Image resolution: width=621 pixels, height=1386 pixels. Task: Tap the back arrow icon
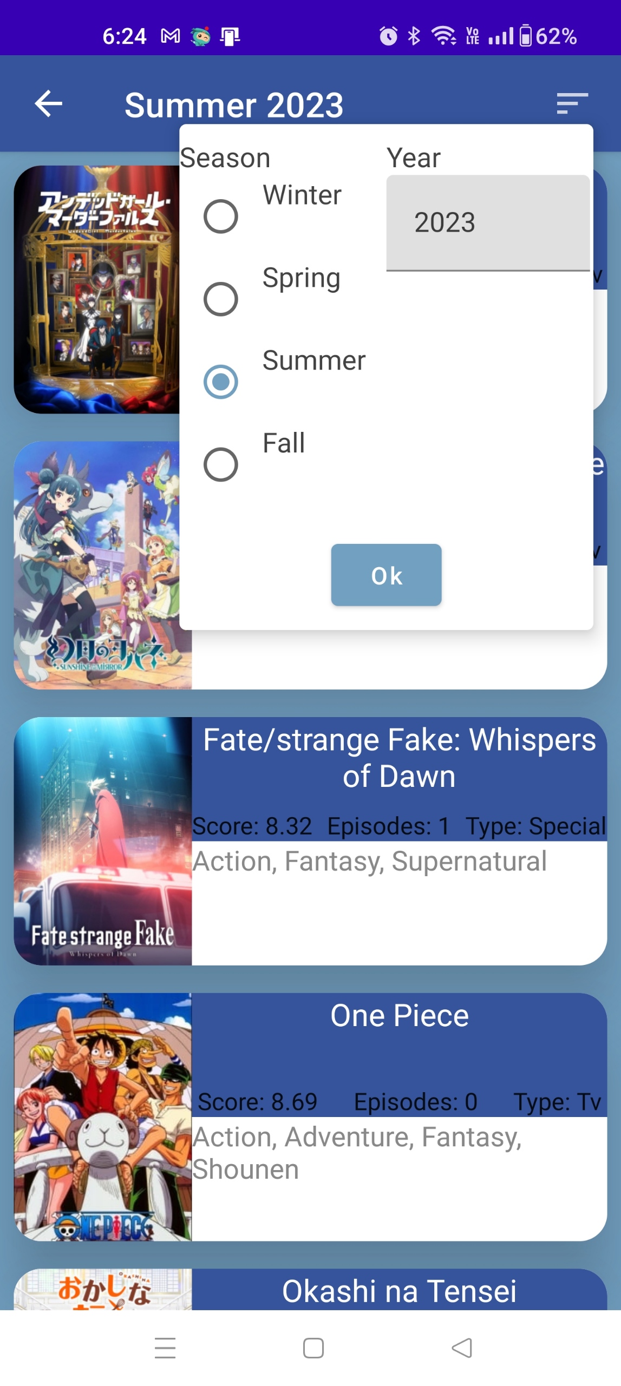coord(49,103)
